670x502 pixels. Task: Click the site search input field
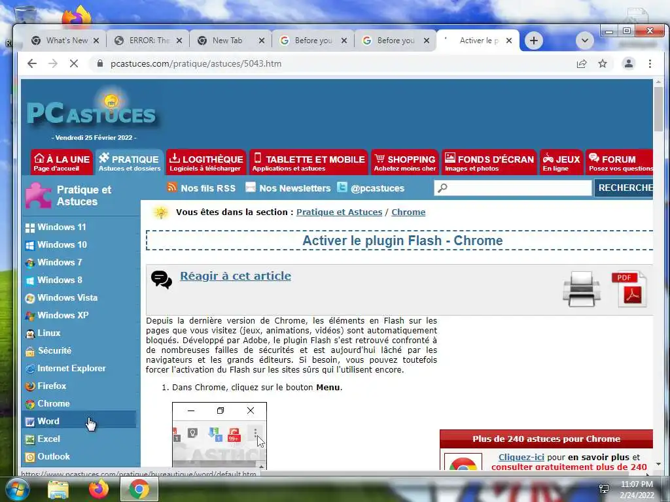coord(513,188)
